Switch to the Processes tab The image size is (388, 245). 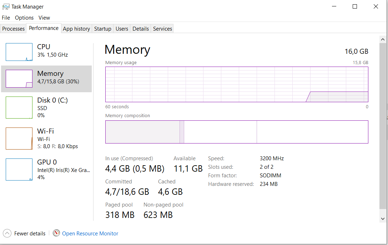pos(14,29)
